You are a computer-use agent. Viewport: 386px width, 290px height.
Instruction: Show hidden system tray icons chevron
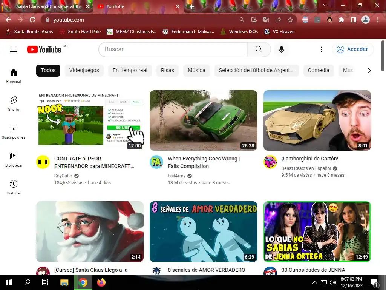[x=315, y=282]
